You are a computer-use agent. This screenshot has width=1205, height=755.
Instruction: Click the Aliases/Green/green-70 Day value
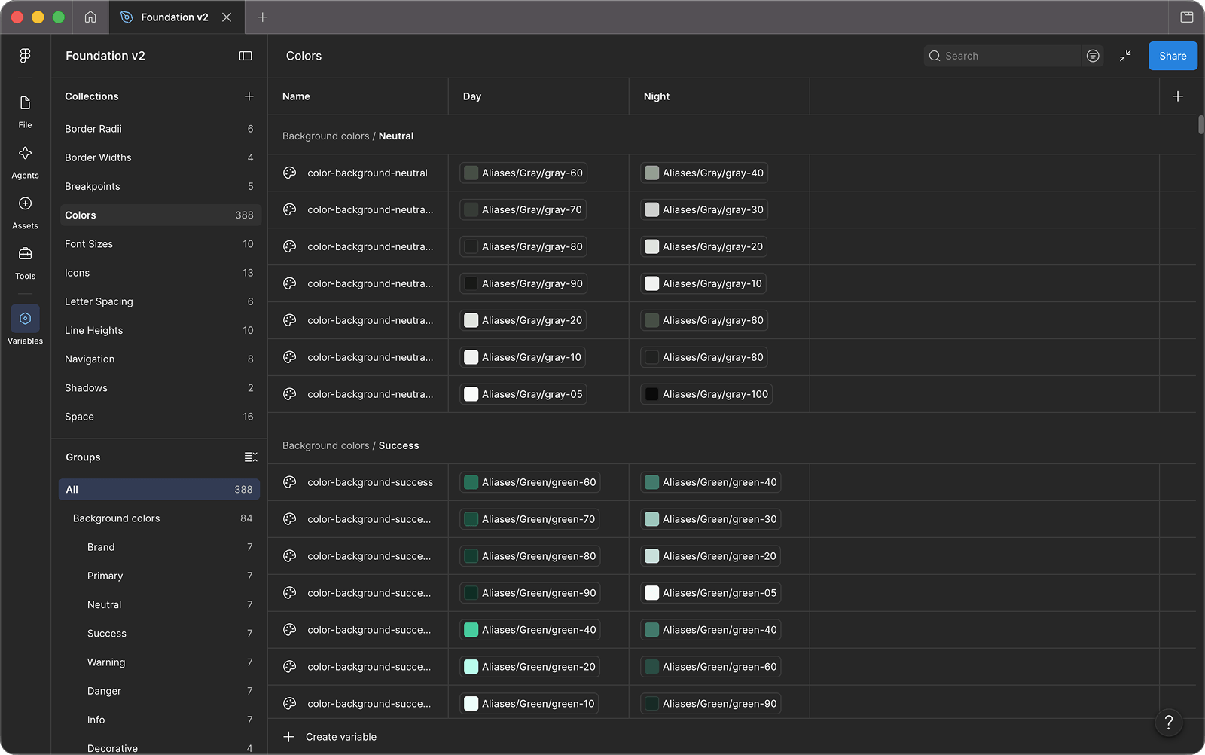(529, 519)
